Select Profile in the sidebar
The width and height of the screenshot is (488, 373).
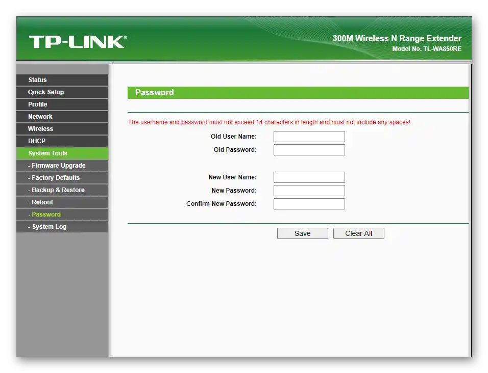tap(37, 104)
